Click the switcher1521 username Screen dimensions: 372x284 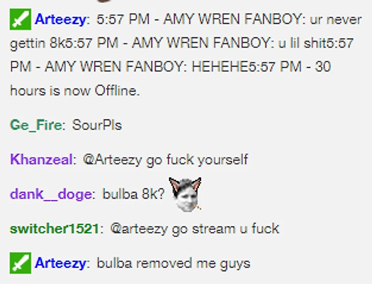[54, 228]
